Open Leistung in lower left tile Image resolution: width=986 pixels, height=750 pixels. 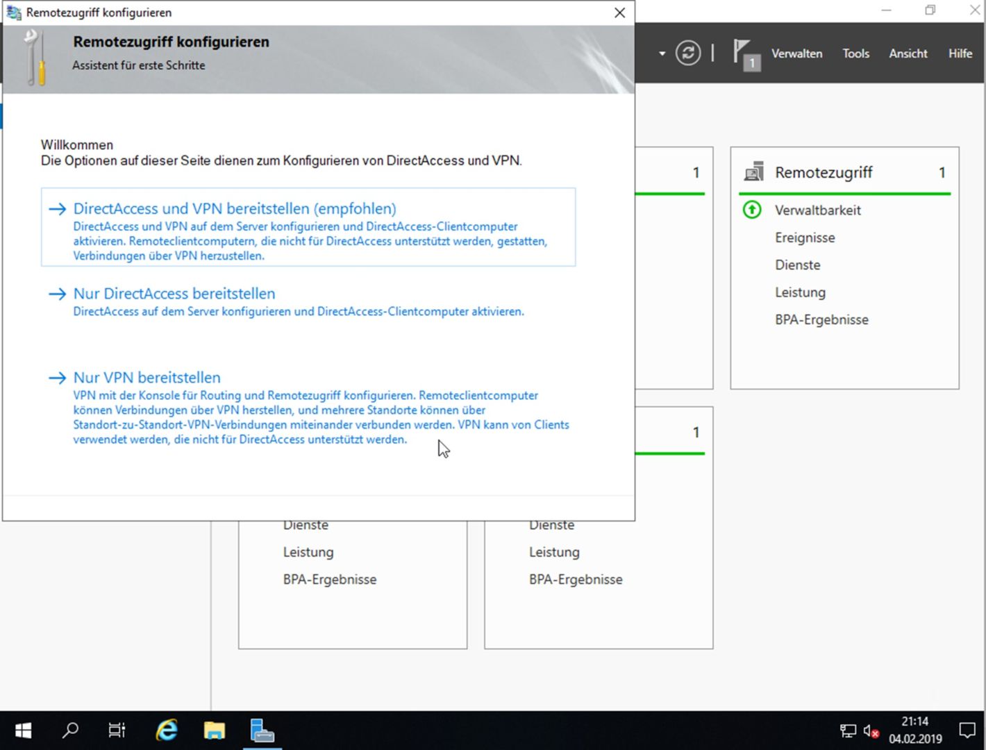click(308, 552)
